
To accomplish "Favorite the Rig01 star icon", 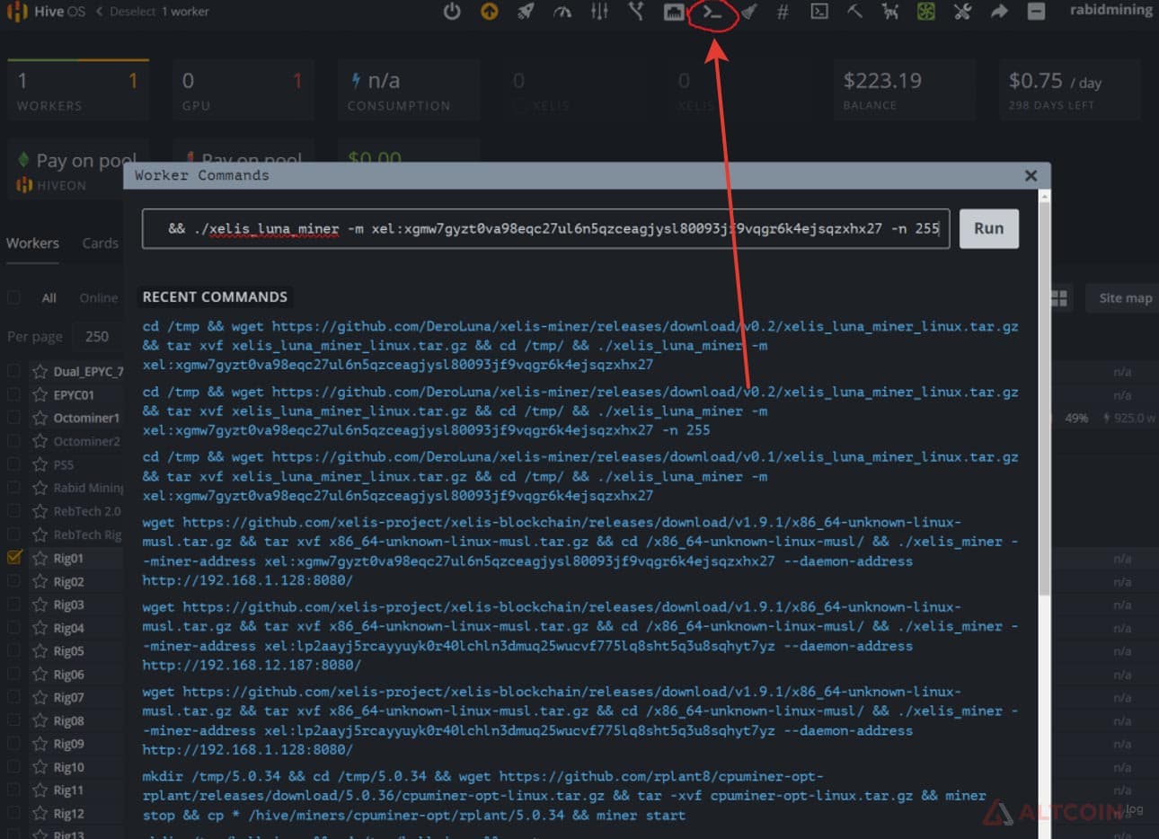I will (40, 558).
